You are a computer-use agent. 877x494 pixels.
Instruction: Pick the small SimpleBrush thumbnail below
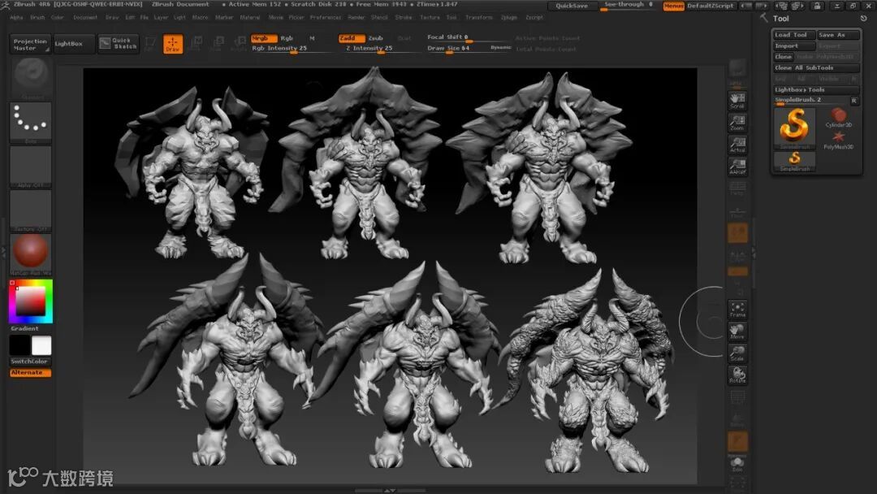tap(794, 161)
